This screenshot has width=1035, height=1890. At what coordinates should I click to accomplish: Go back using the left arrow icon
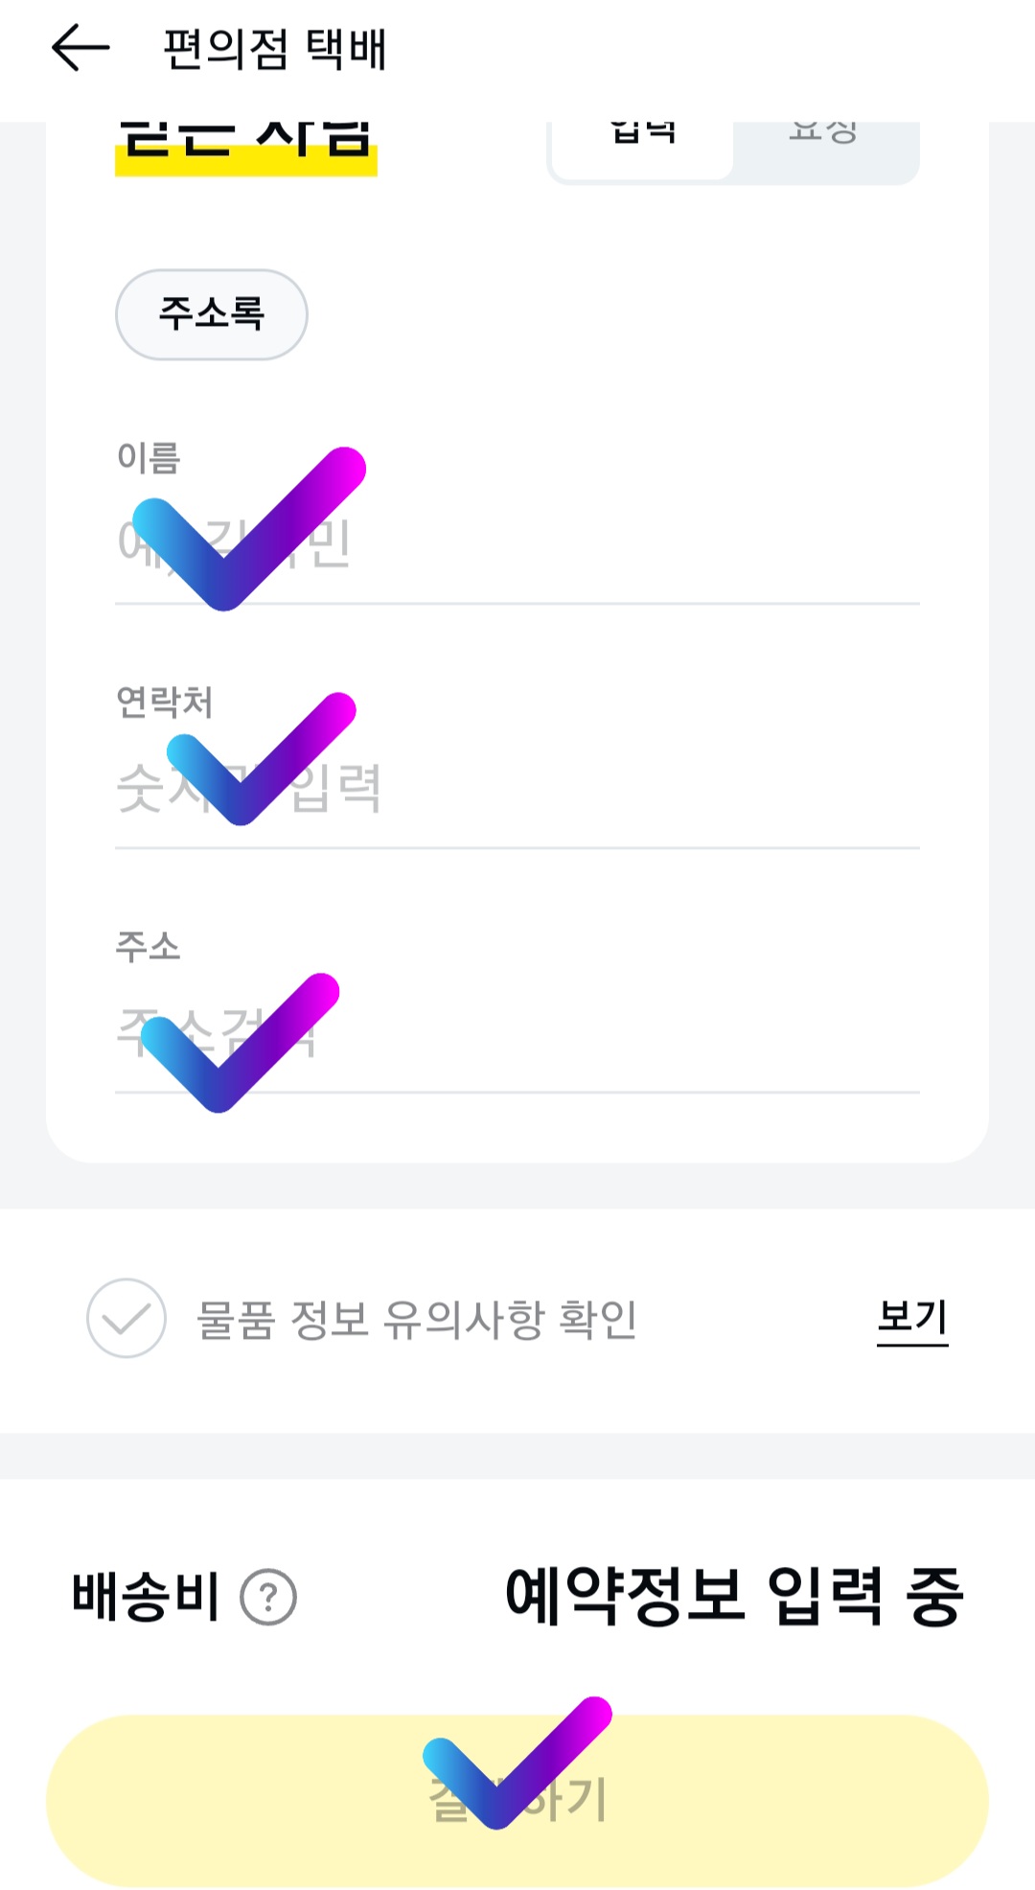point(80,48)
